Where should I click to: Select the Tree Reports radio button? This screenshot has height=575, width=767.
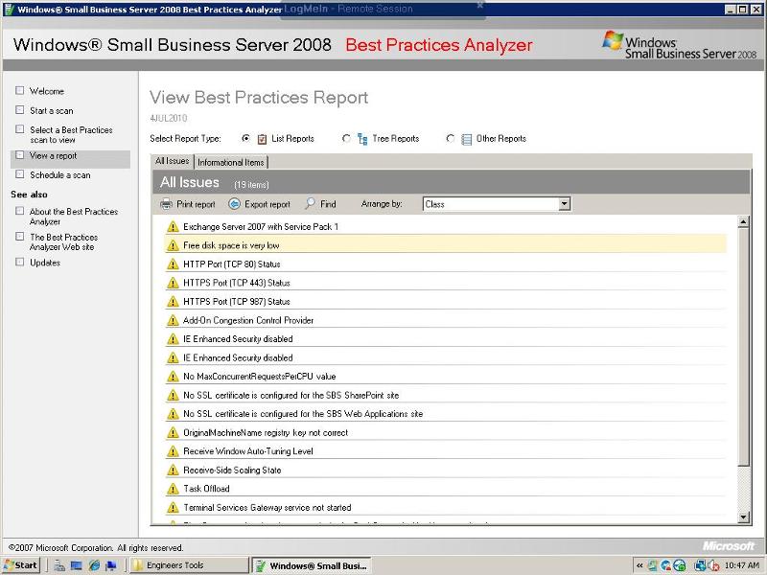[x=346, y=138]
